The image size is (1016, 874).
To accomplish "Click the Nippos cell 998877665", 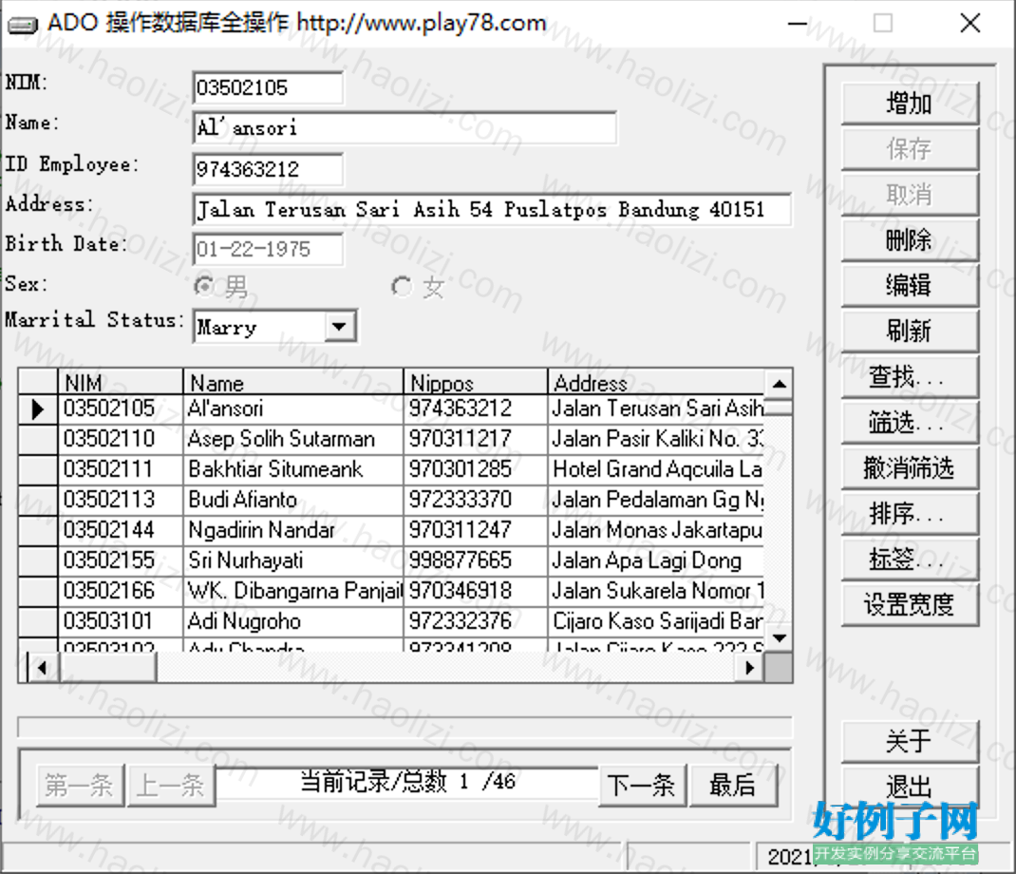I will click(476, 561).
